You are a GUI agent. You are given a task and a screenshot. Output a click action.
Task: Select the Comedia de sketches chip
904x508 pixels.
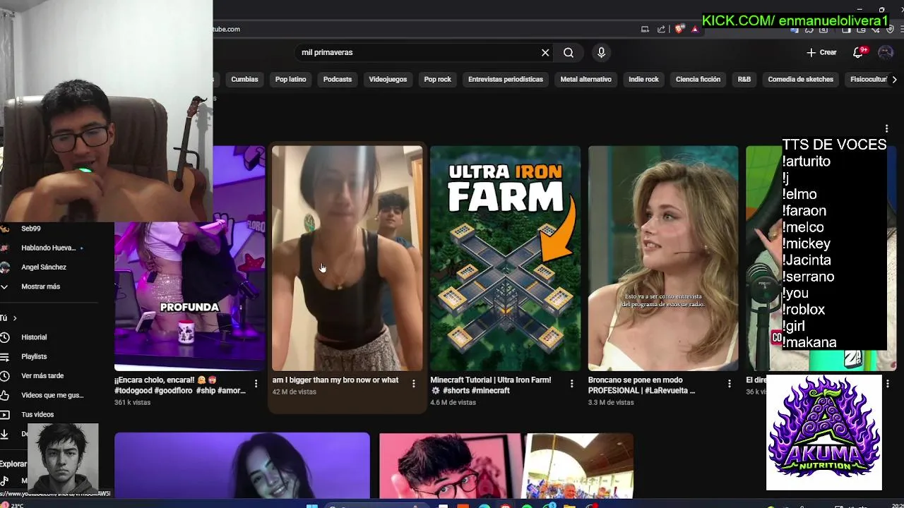point(800,79)
